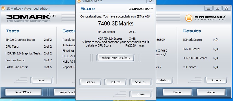Click the Save as... button
The width and height of the screenshot is (233, 101).
coord(141,82)
